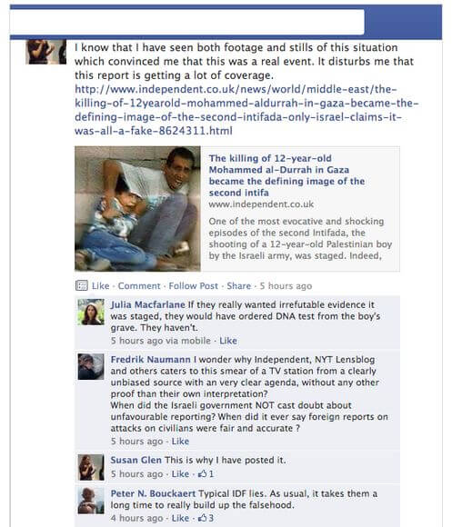Image resolution: width=452 pixels, height=527 pixels.
Task: Open Julia Macfarlane's name link
Action: tap(147, 304)
